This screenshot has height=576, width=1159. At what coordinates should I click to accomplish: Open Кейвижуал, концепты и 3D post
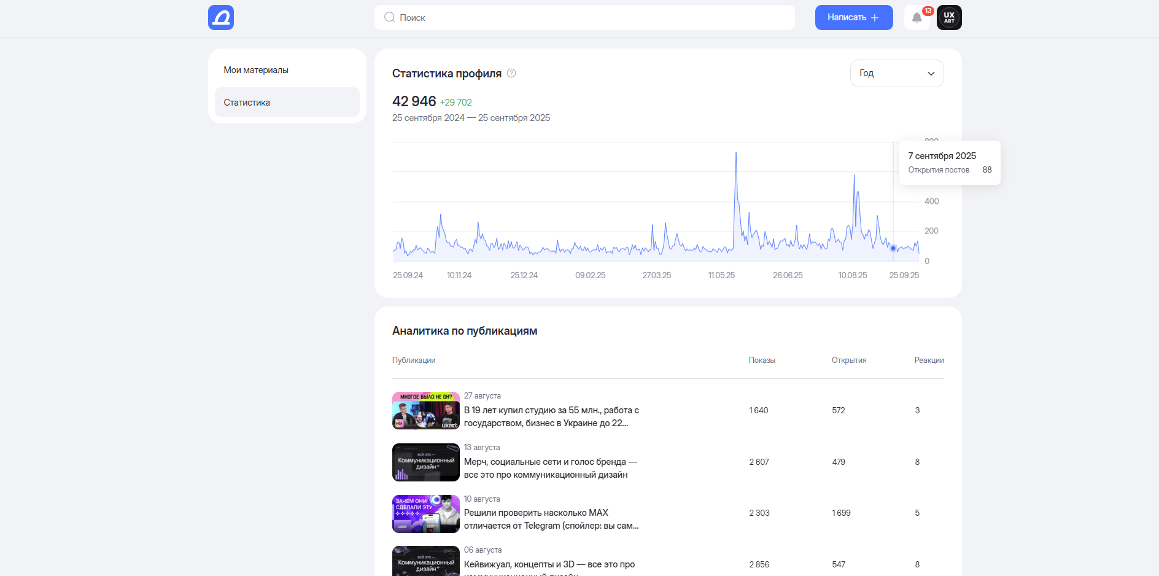(x=549, y=564)
